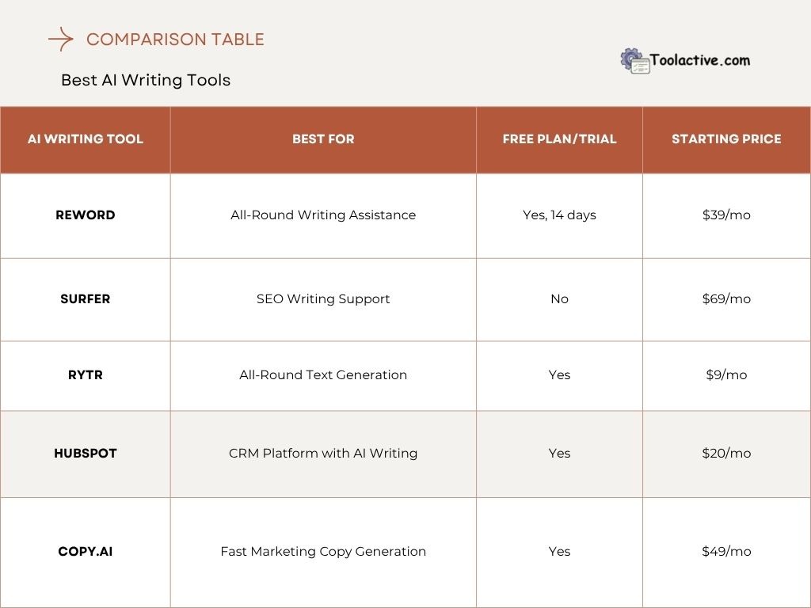The image size is (811, 608).
Task: Select the Best AI Writing Tools subtitle
Action: tap(146, 80)
